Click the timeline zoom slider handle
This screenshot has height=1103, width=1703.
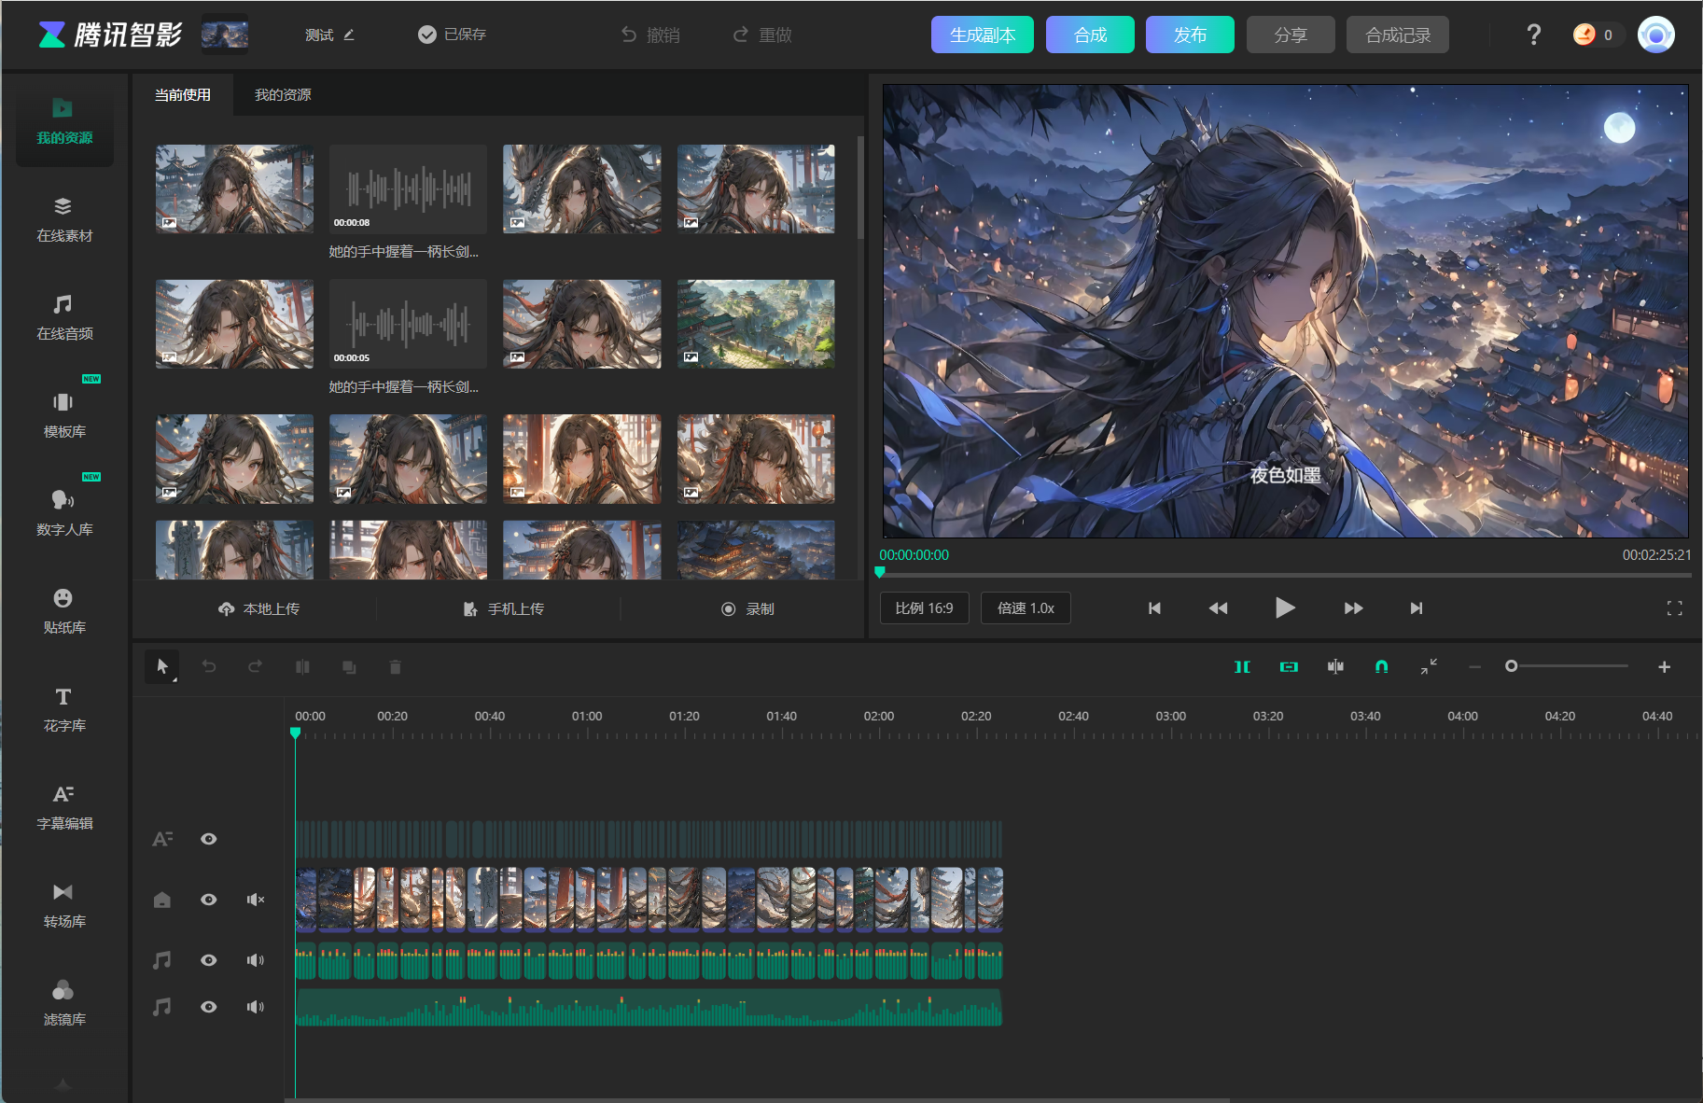1511,666
